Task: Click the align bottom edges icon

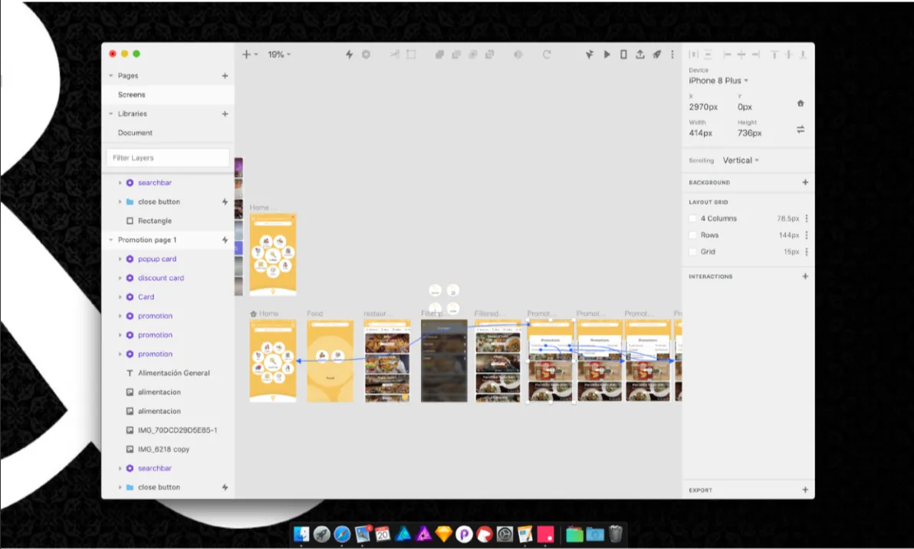Action: 803,54
